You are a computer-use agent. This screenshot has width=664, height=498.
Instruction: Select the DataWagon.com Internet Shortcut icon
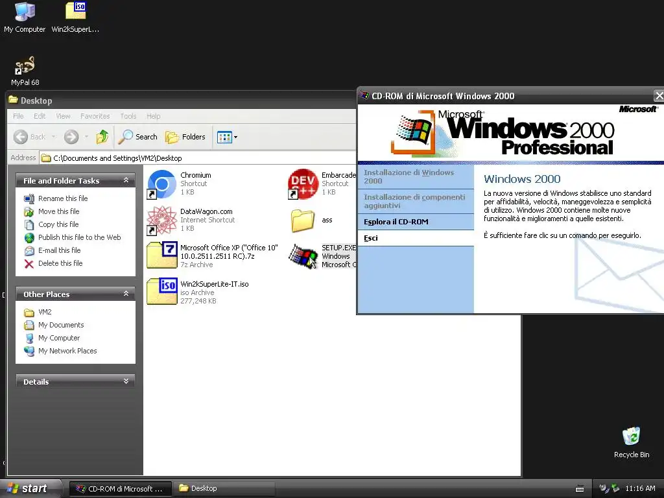click(161, 220)
